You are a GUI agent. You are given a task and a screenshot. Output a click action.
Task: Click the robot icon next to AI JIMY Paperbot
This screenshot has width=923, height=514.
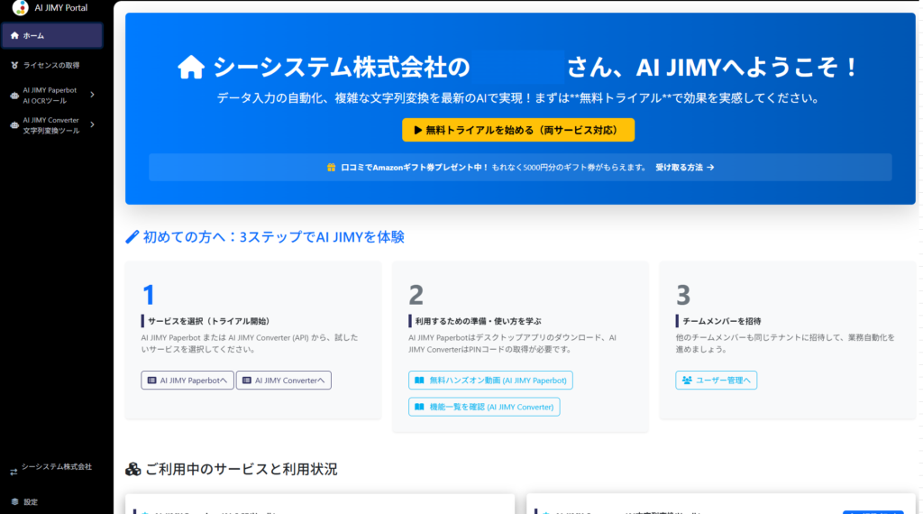14,95
